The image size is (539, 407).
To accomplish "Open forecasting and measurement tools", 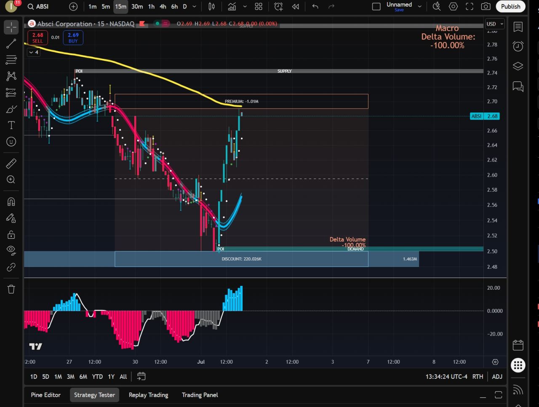I will [x=11, y=92].
